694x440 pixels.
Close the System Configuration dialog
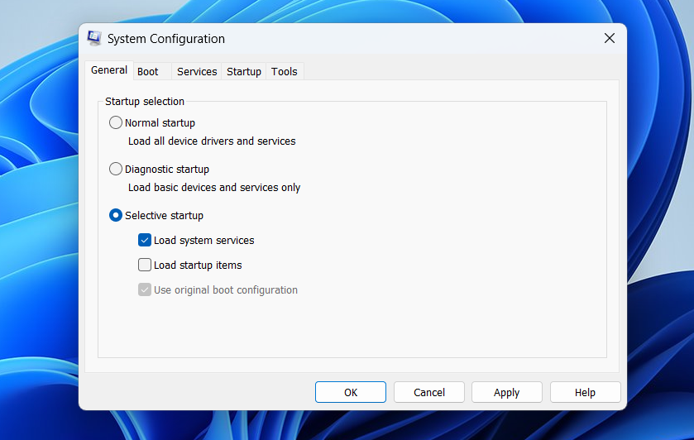[610, 39]
